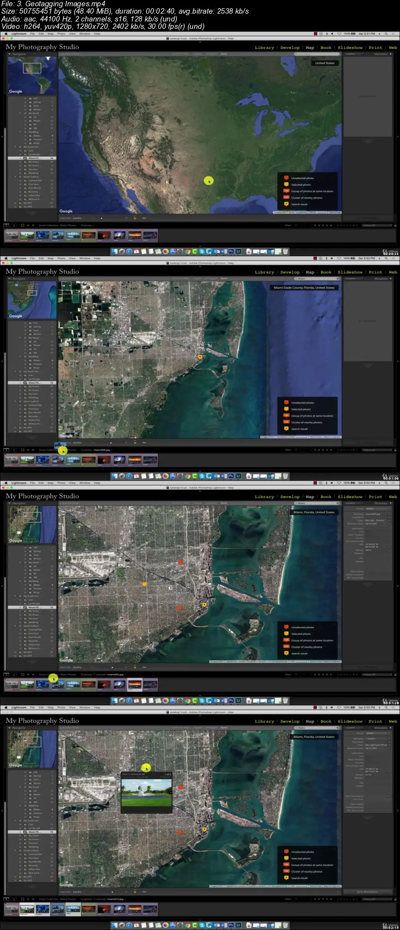Go back using the arrow in first frame's filmstrip bar
Screen dimensions: 400x930
click(x=28, y=225)
